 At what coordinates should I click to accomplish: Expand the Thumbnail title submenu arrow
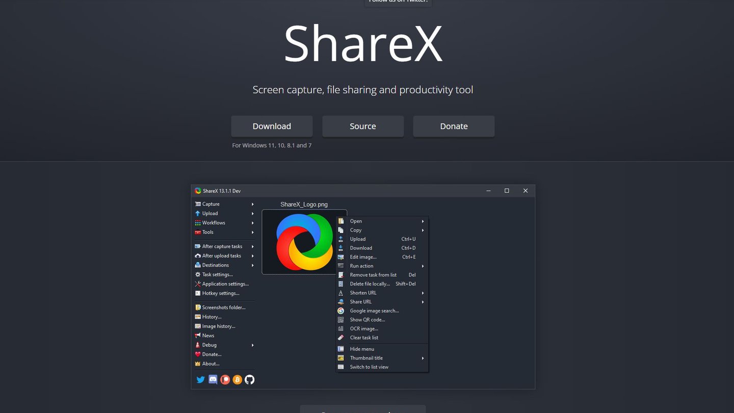(x=423, y=358)
